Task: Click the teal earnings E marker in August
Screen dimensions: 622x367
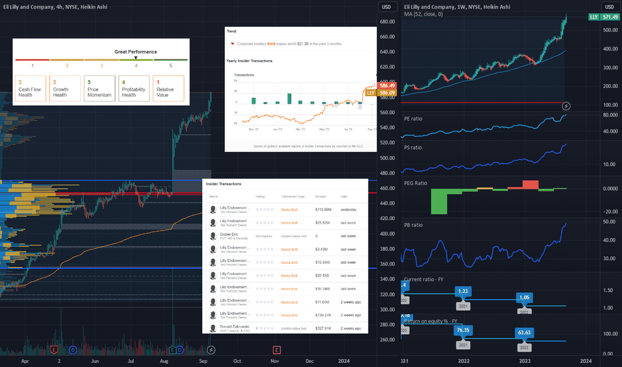Action: coord(173,350)
